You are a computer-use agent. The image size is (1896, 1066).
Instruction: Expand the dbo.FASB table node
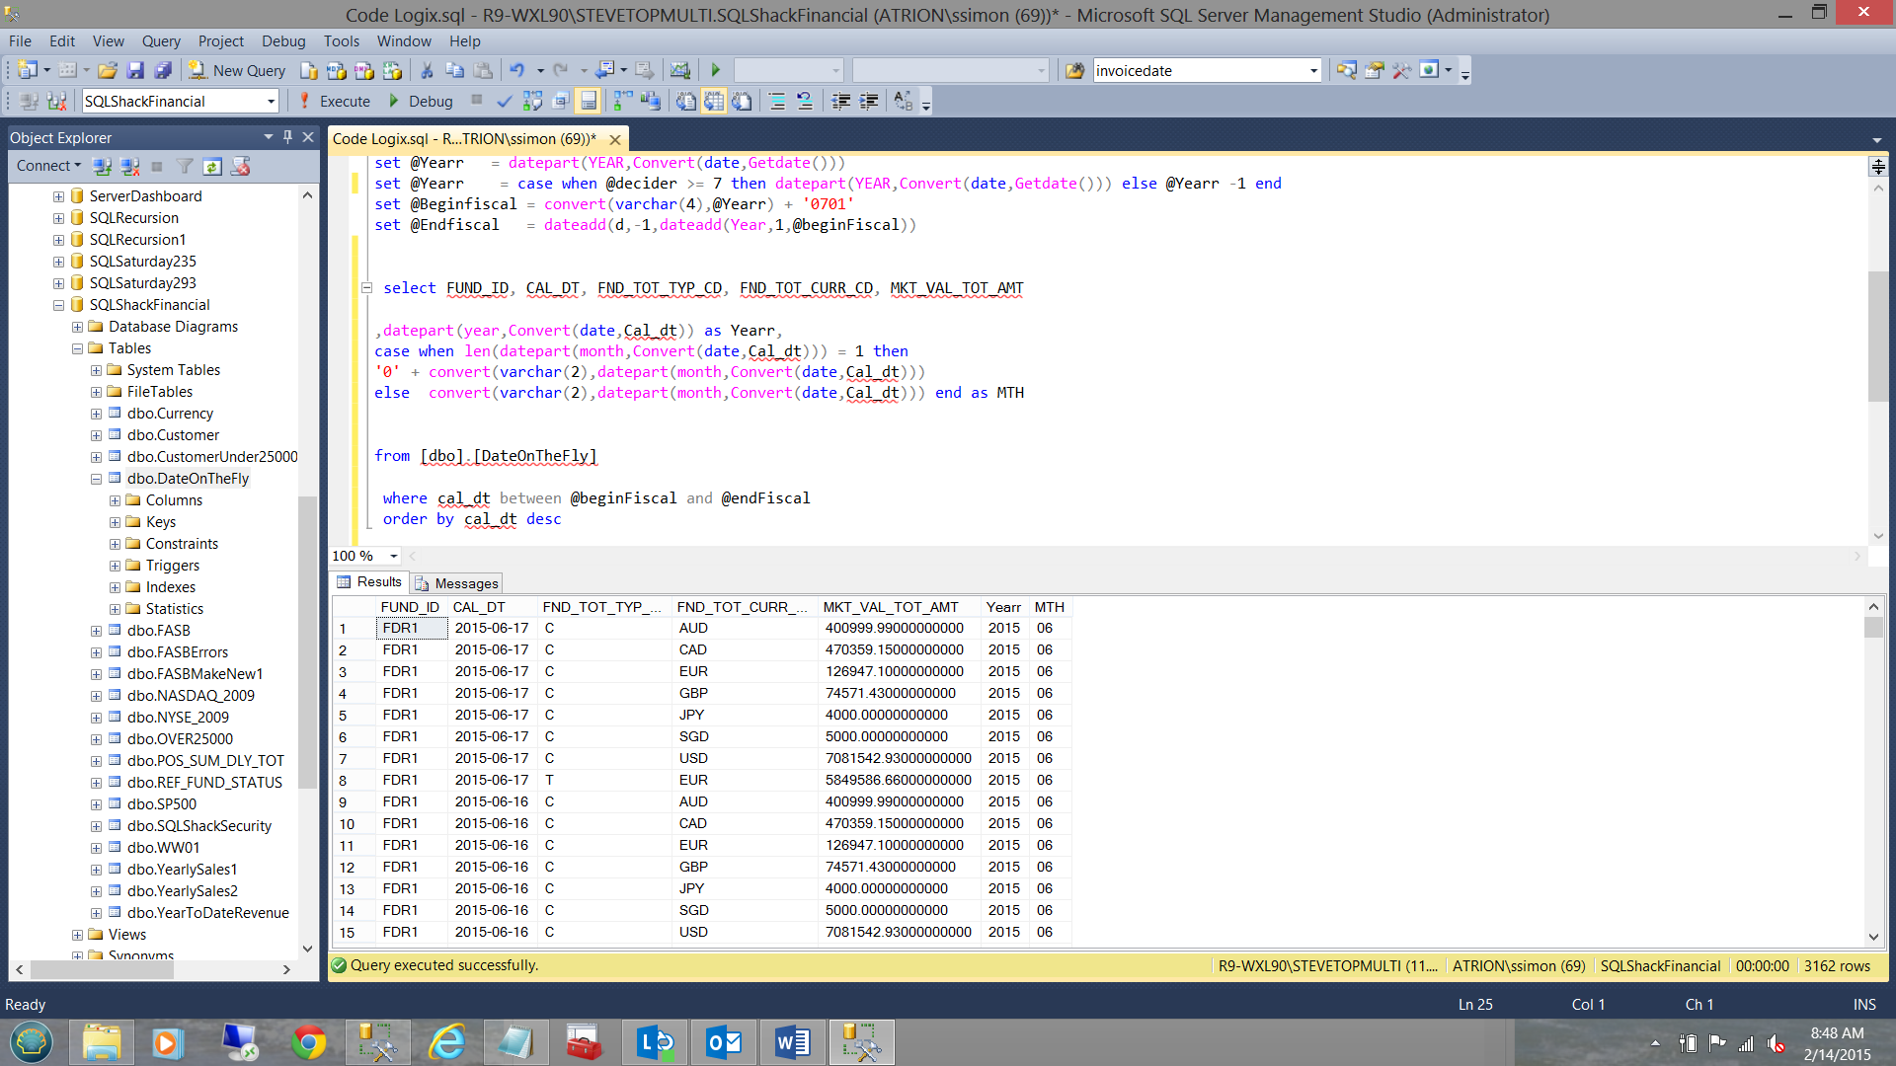tap(96, 631)
